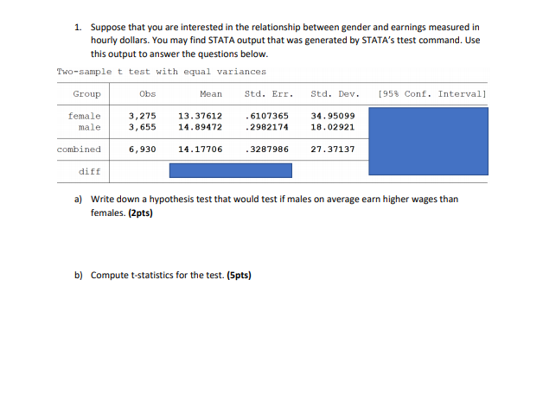This screenshot has width=543, height=394.
Task: Click the blue box hiding diff values
Action: coord(231,170)
